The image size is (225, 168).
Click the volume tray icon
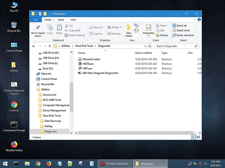(206, 164)
